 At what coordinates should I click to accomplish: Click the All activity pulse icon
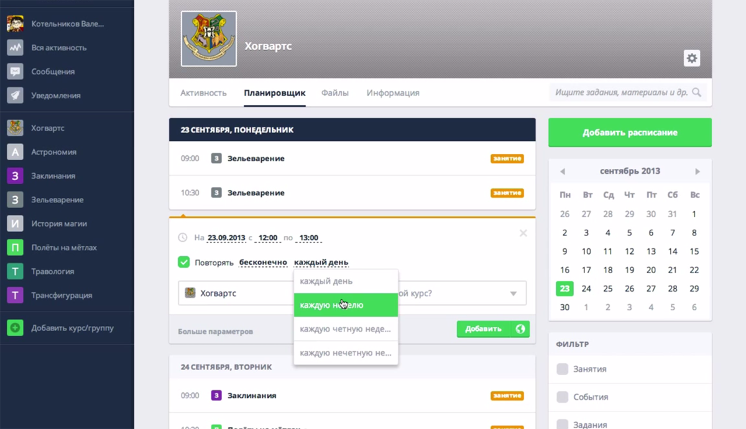coord(15,48)
